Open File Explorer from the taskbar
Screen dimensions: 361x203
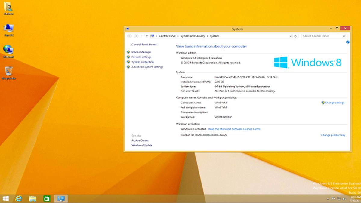[33, 198]
